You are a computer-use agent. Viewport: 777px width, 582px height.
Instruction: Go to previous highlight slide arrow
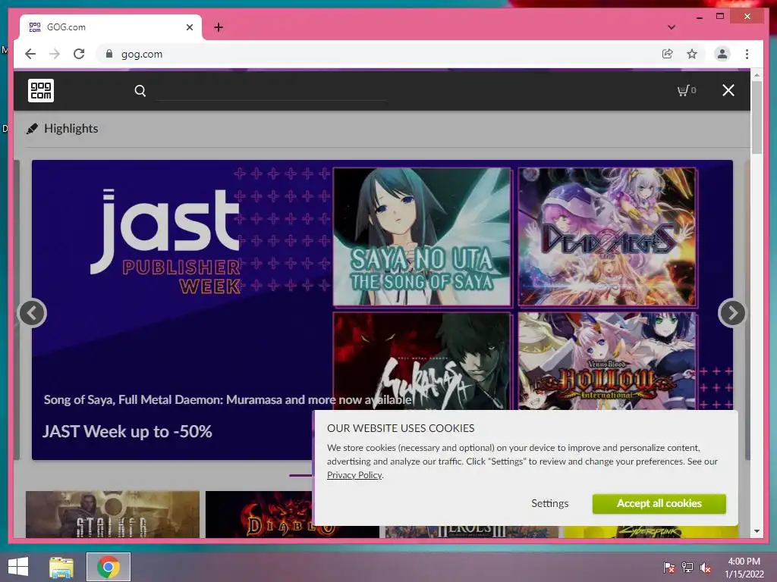click(x=32, y=313)
